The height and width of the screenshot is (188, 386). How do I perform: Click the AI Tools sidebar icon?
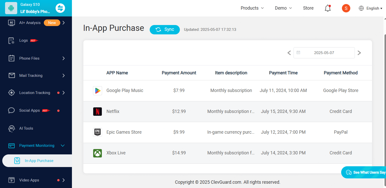11,128
